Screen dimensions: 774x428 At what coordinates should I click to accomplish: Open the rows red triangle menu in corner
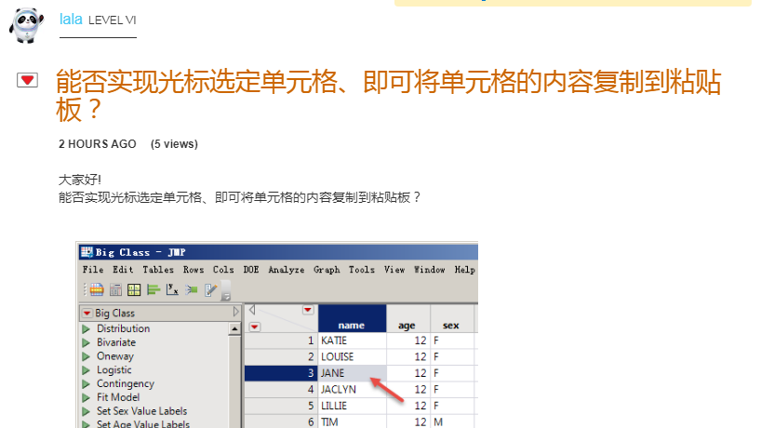coord(255,327)
